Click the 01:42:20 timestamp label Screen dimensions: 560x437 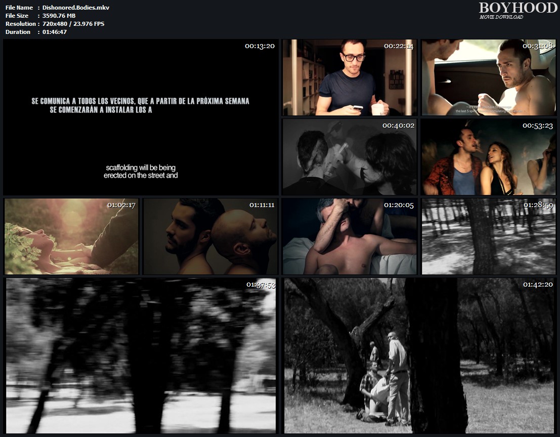coord(538,285)
